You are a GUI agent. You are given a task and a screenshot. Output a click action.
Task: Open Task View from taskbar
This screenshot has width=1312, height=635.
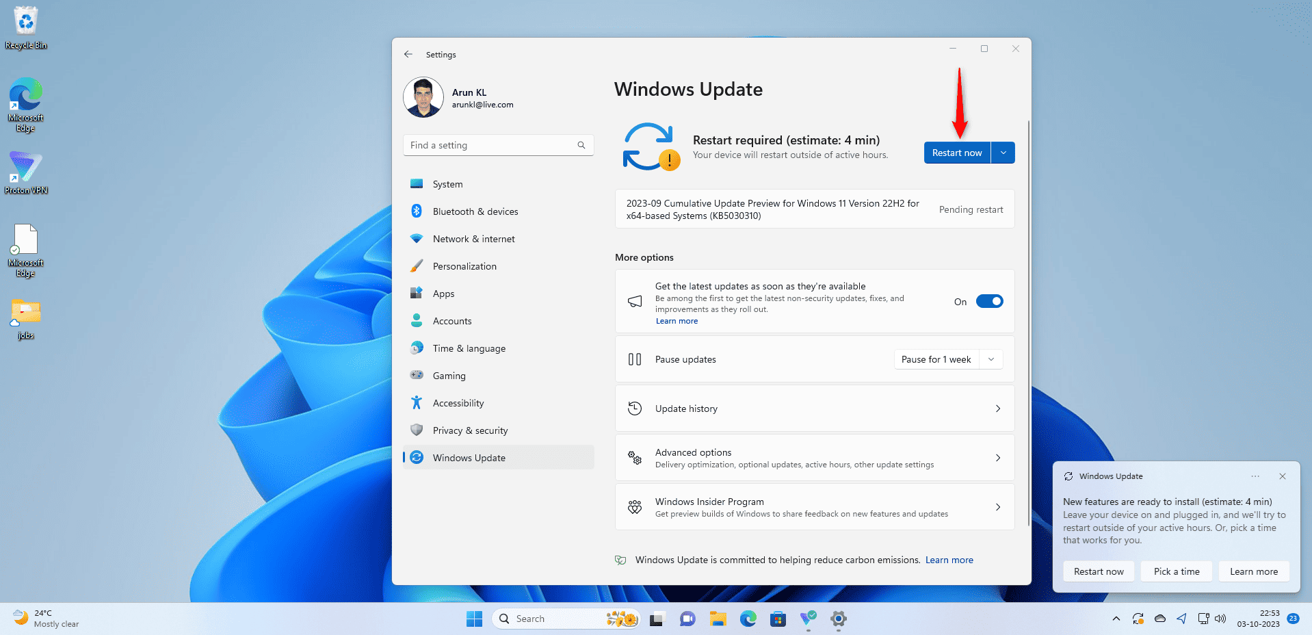(x=657, y=619)
